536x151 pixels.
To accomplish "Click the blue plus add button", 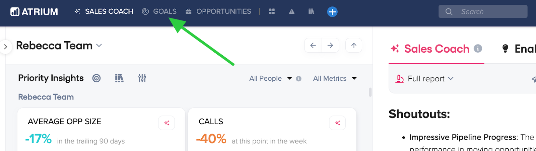I will [x=332, y=12].
